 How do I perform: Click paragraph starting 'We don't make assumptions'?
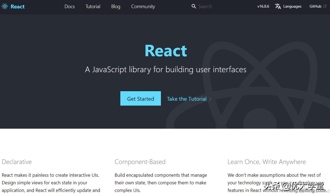[277, 183]
